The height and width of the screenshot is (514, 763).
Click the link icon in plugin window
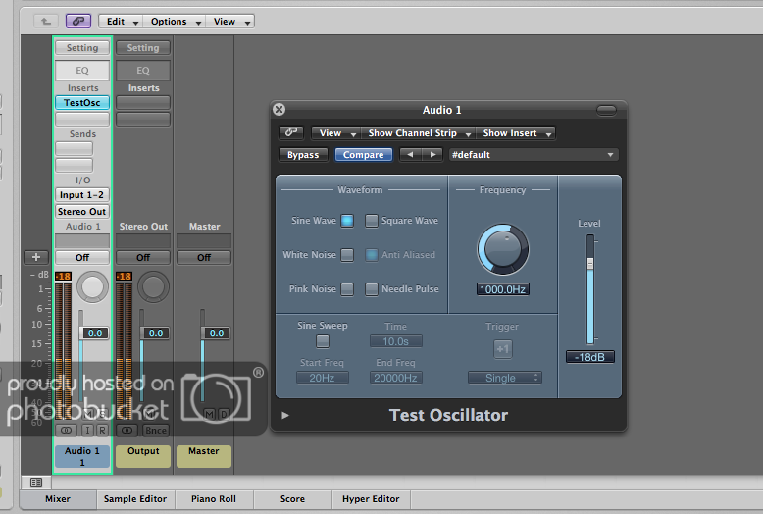[291, 133]
